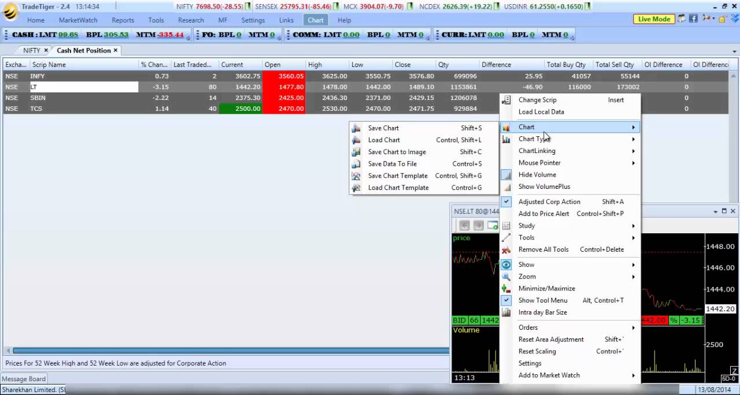Image resolution: width=740 pixels, height=395 pixels.
Task: Open the Research menu
Action: [191, 20]
